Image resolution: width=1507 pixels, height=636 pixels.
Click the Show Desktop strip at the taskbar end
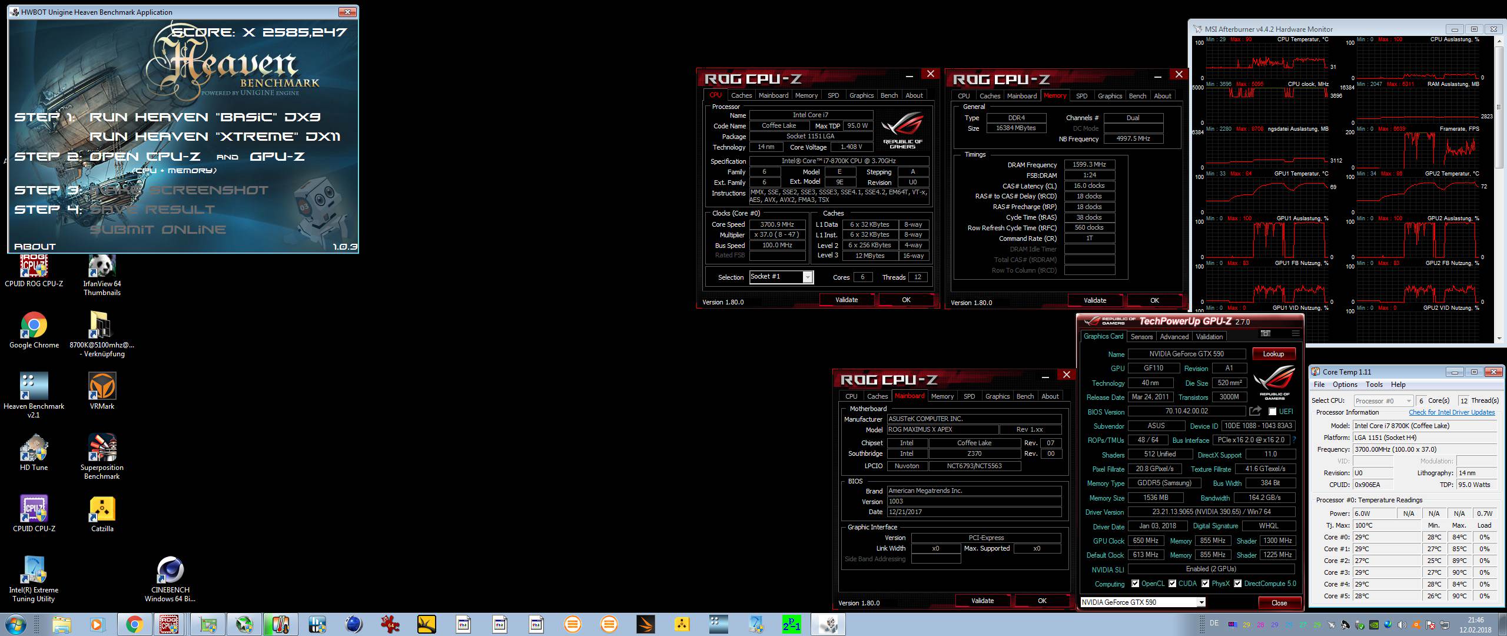(1502, 624)
